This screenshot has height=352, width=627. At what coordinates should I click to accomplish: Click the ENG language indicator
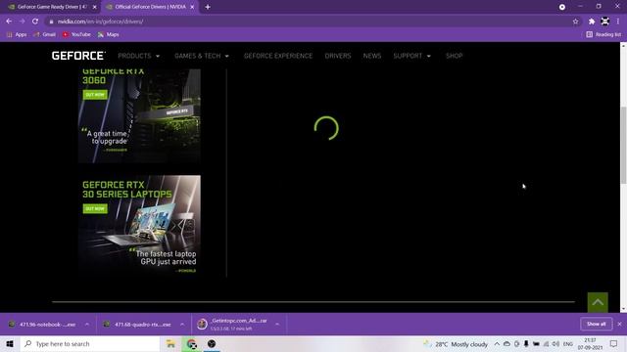tap(568, 344)
